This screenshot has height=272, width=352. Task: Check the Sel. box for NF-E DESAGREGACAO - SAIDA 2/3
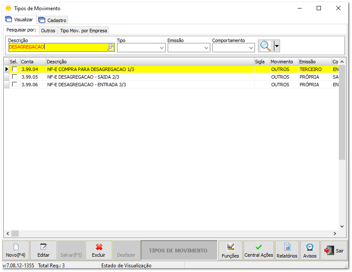(x=15, y=76)
